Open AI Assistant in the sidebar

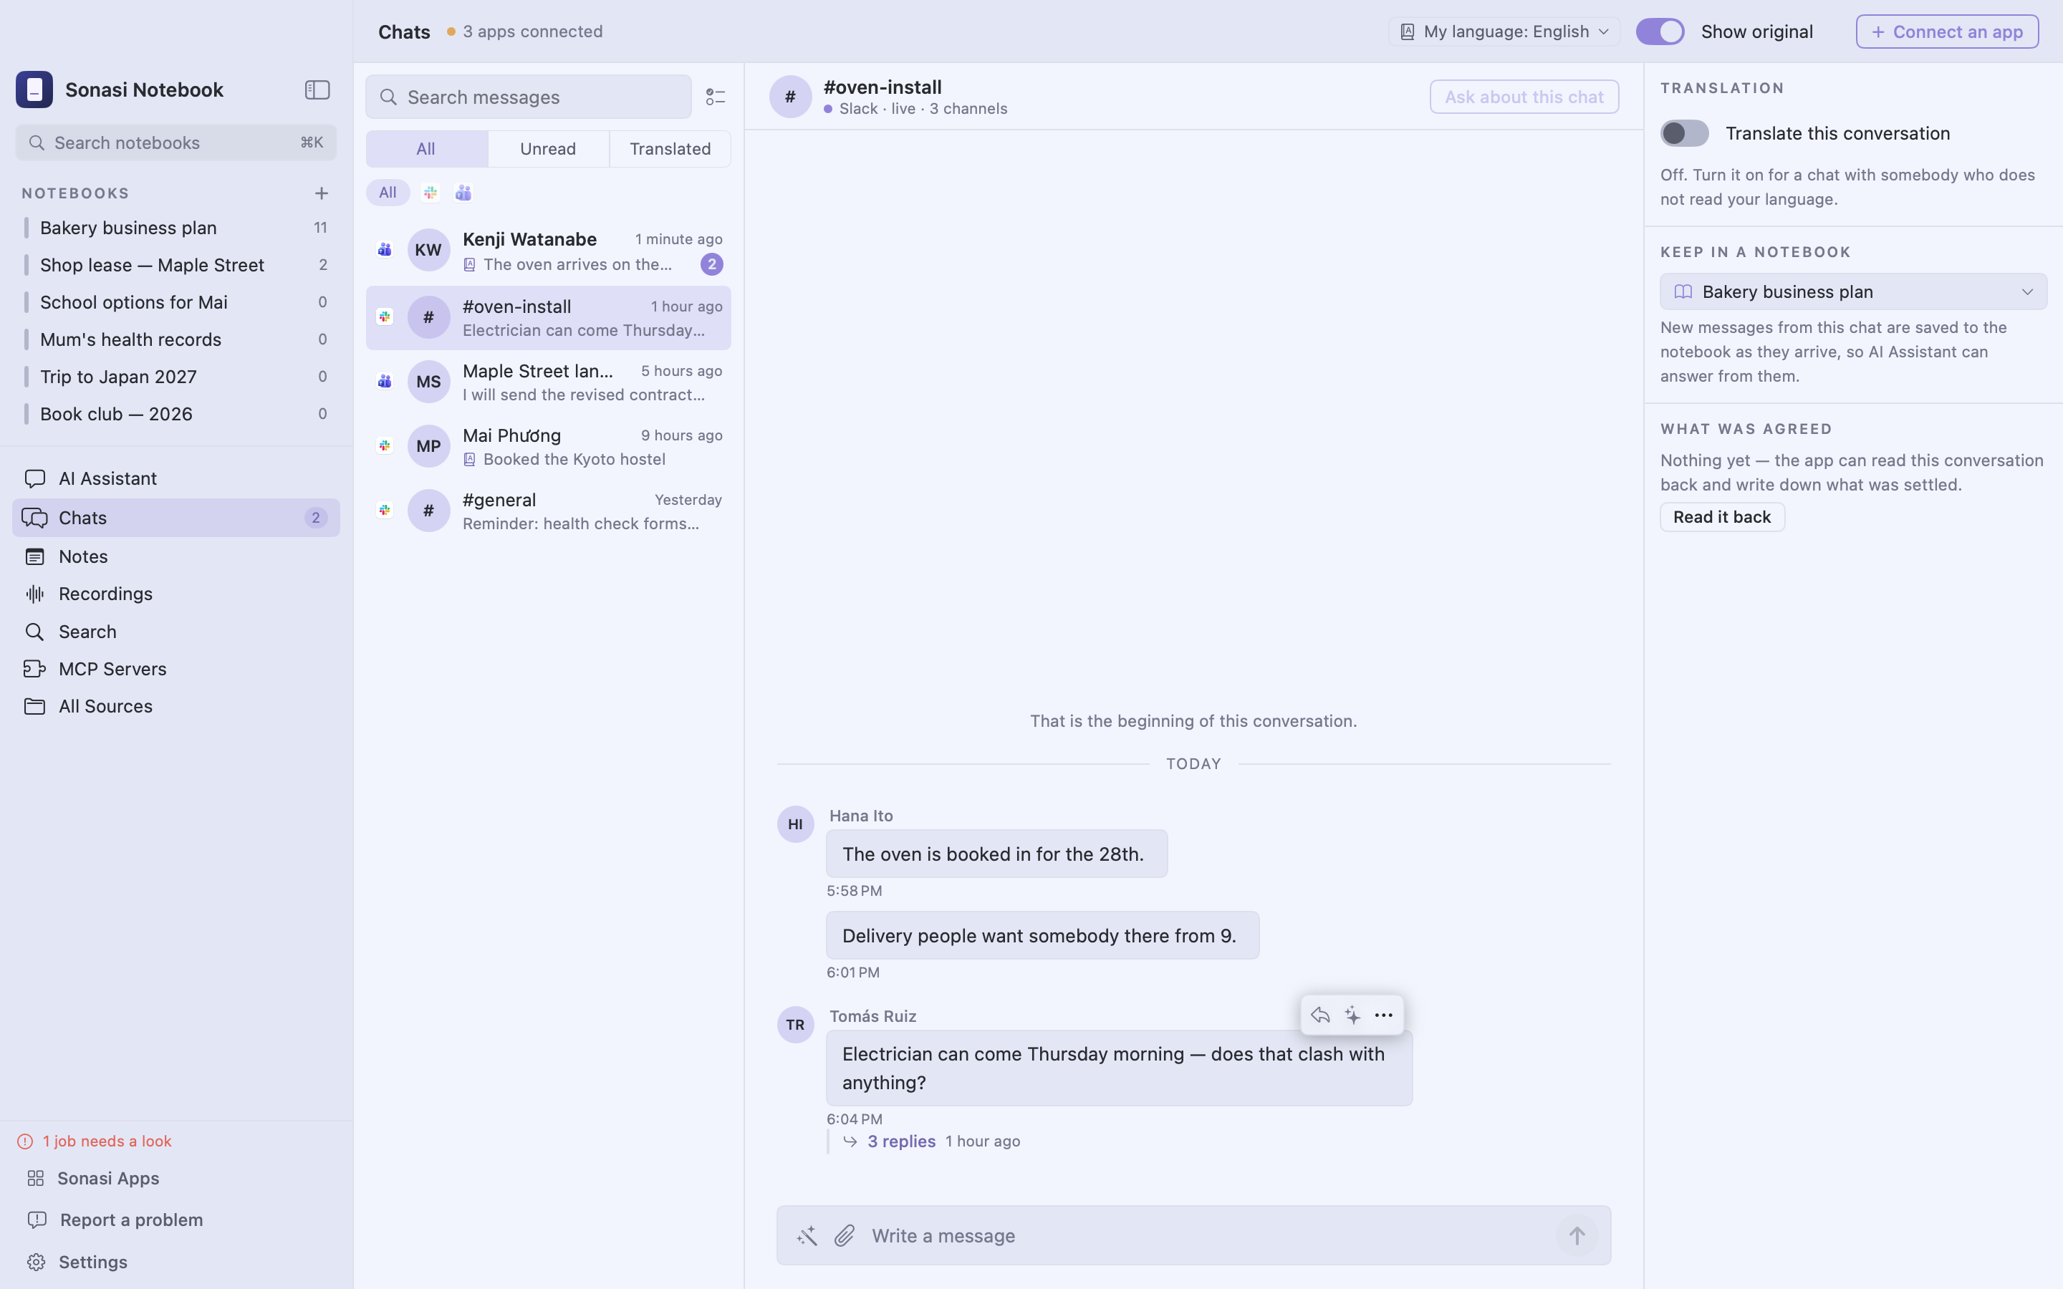tap(176, 478)
